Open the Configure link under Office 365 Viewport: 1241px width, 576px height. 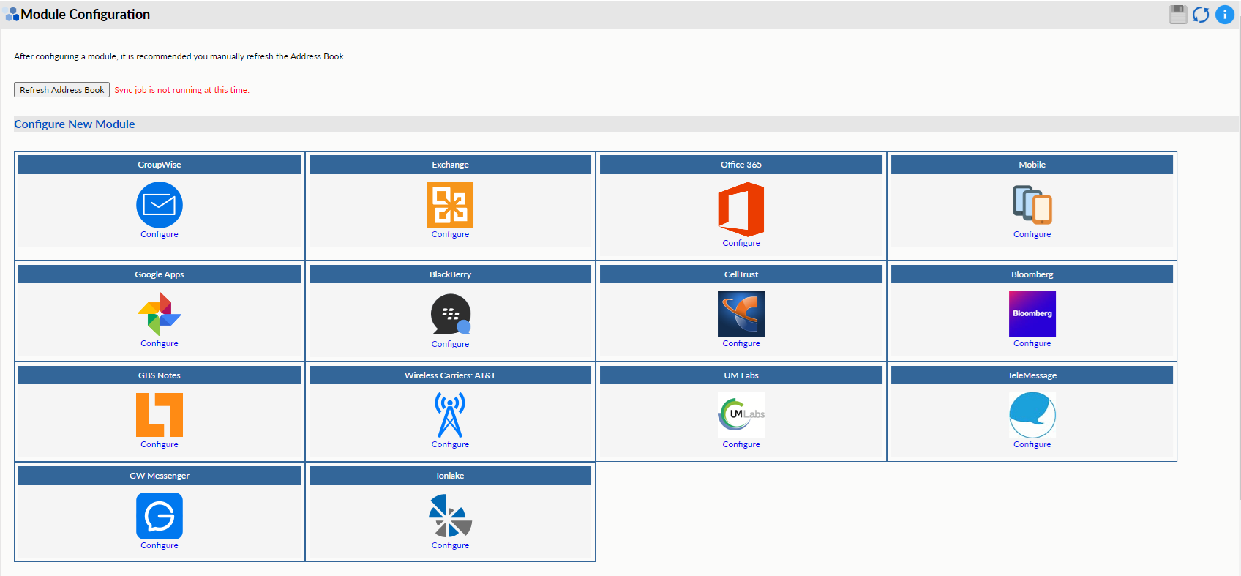[741, 243]
